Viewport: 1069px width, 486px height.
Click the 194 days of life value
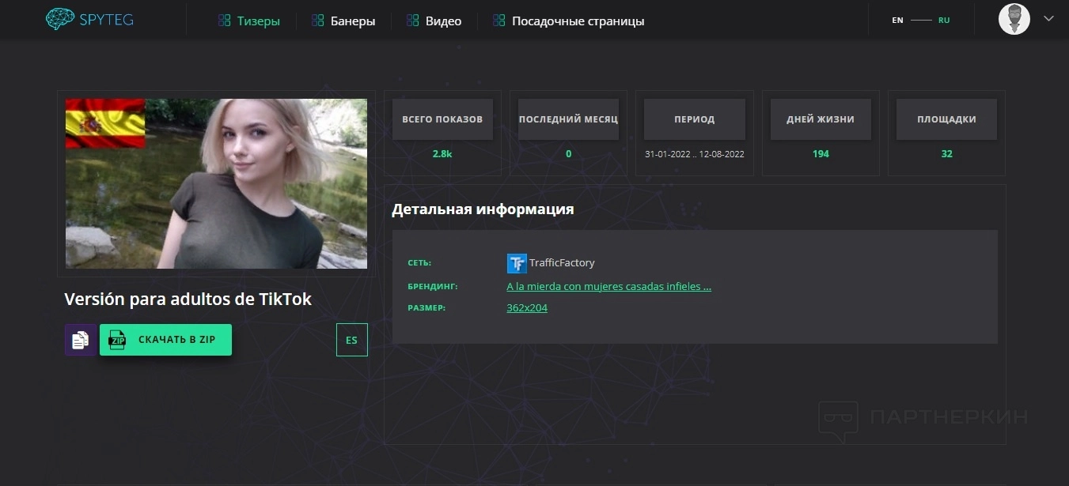click(821, 154)
